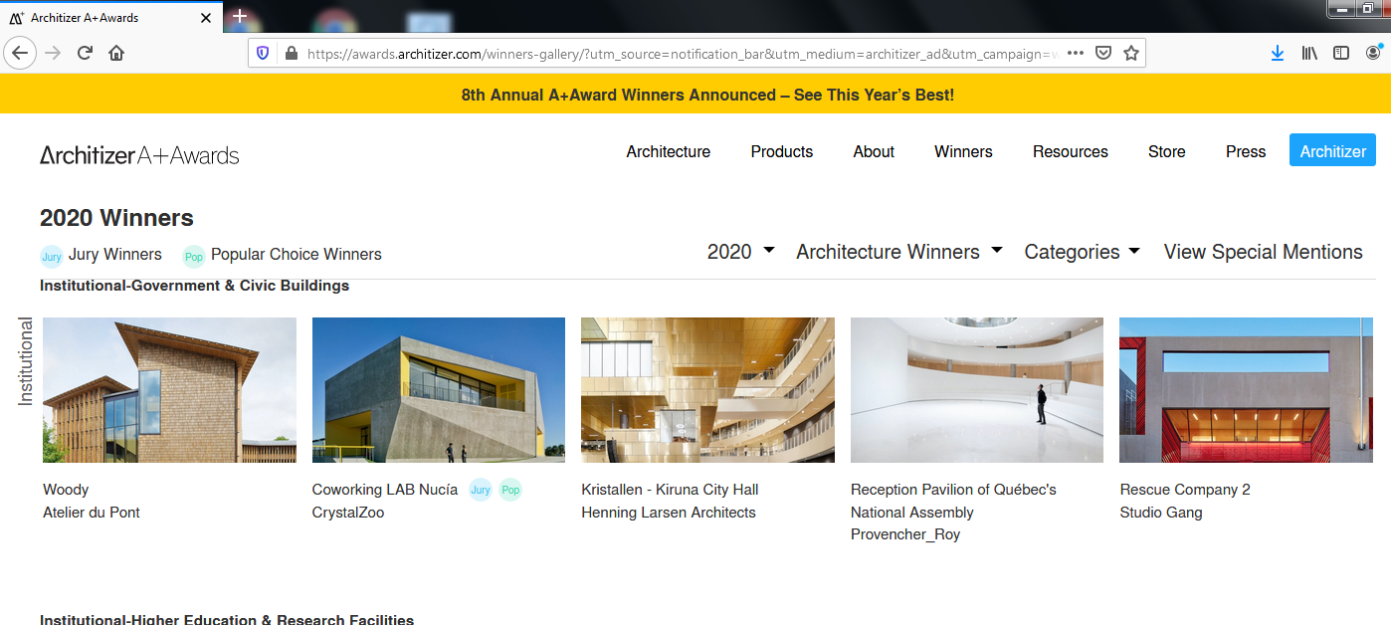The image size is (1391, 625).
Task: Open the Coworking LAB Nucía thumbnail
Action: tap(439, 390)
